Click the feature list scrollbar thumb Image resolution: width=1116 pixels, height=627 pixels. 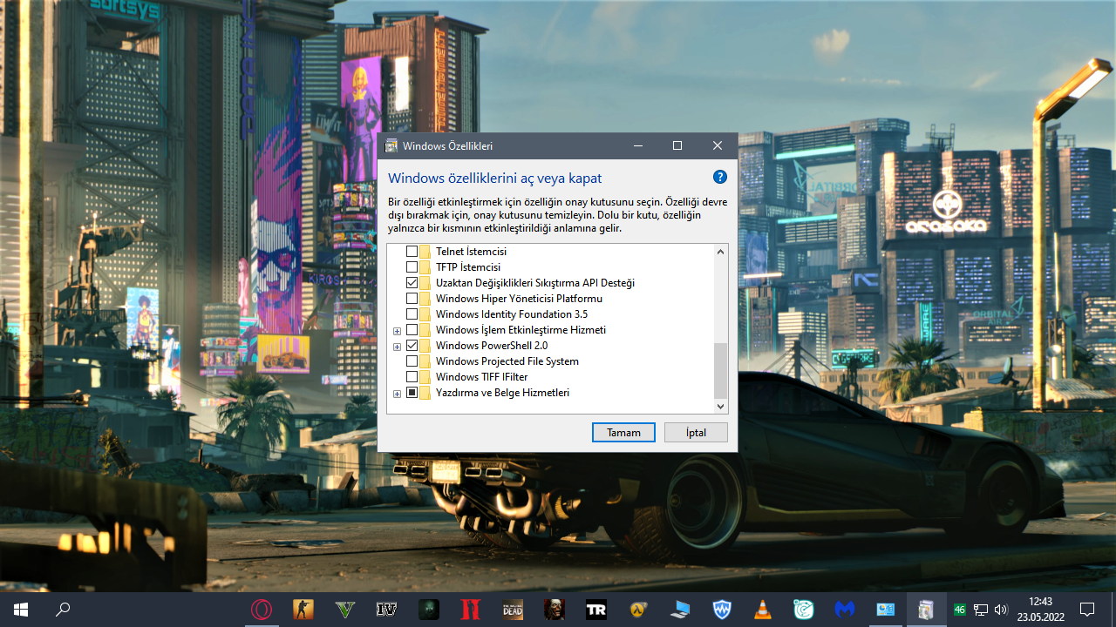pyautogui.click(x=720, y=370)
